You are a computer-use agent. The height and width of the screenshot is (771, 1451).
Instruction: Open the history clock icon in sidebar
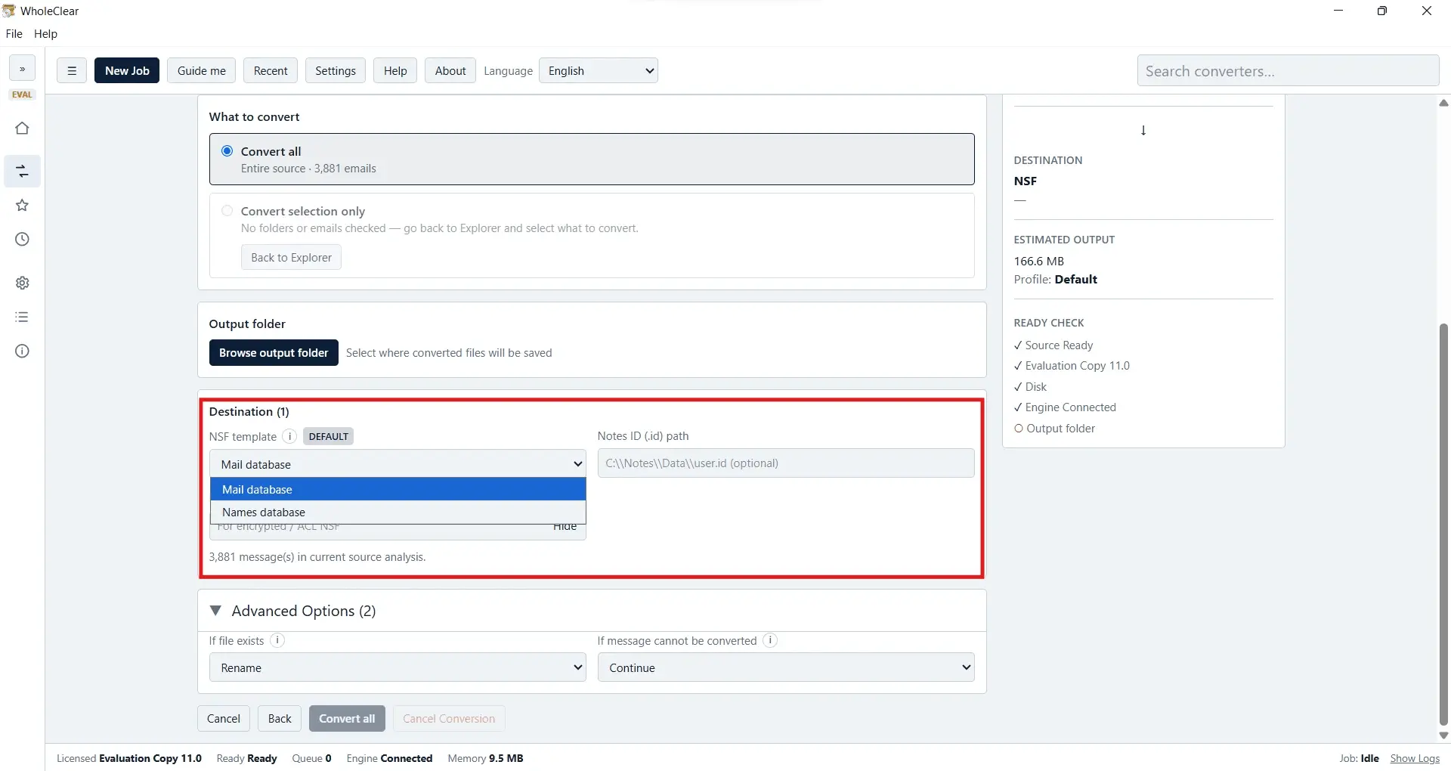point(22,240)
